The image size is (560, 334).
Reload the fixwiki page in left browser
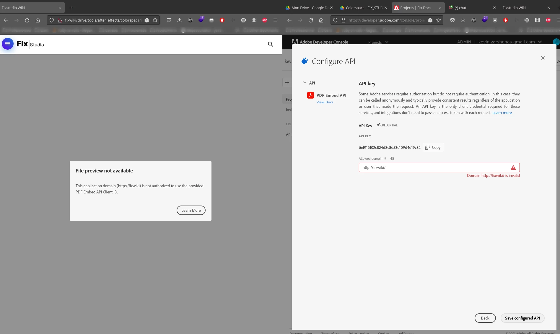click(27, 20)
